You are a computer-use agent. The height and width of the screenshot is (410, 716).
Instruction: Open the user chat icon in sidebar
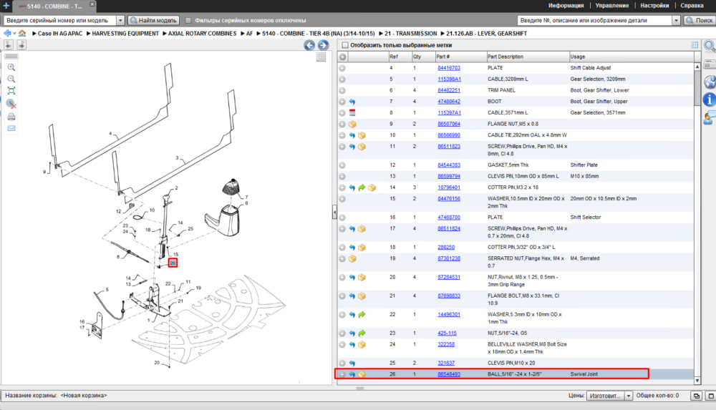click(x=710, y=118)
